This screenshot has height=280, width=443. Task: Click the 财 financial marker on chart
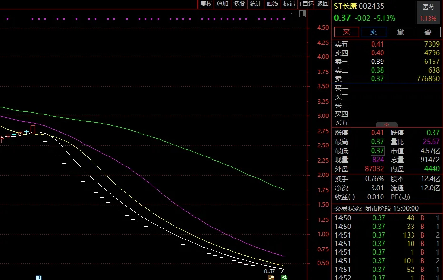point(39,278)
